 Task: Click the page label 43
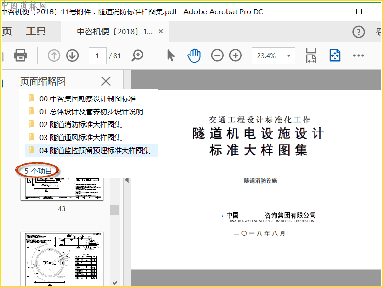[x=62, y=209]
